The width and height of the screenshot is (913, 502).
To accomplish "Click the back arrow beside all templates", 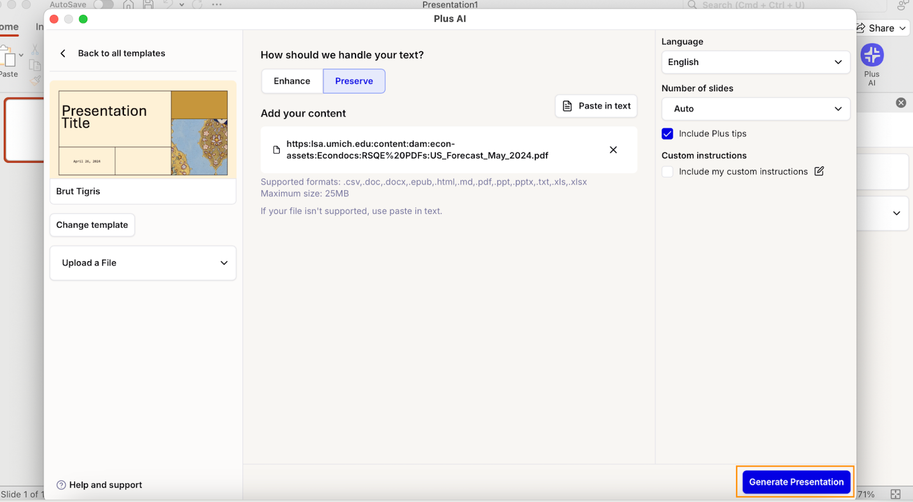I will (x=63, y=53).
